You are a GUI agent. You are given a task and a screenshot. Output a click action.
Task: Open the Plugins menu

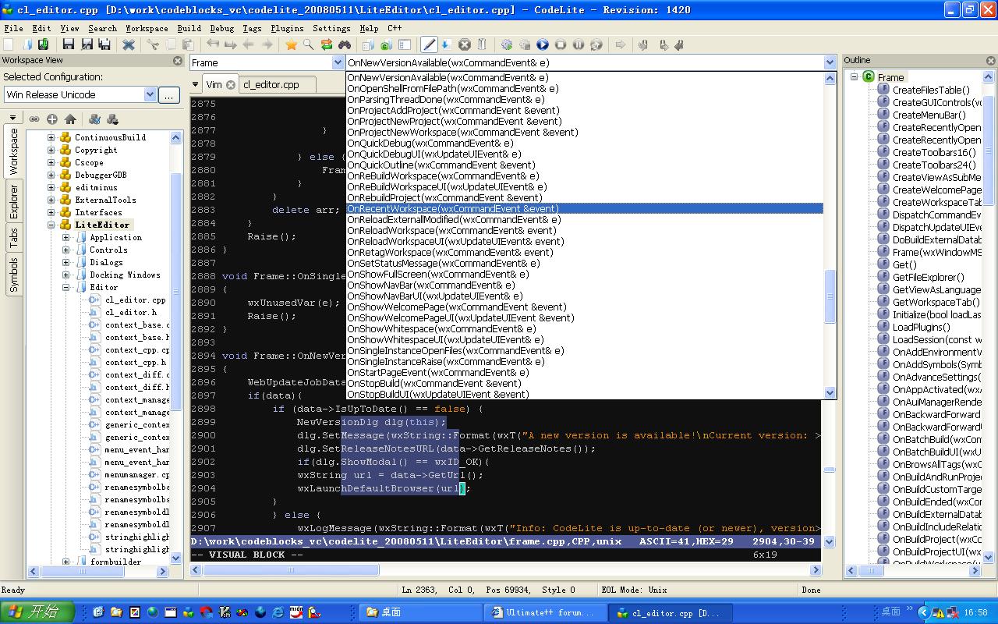287,28
